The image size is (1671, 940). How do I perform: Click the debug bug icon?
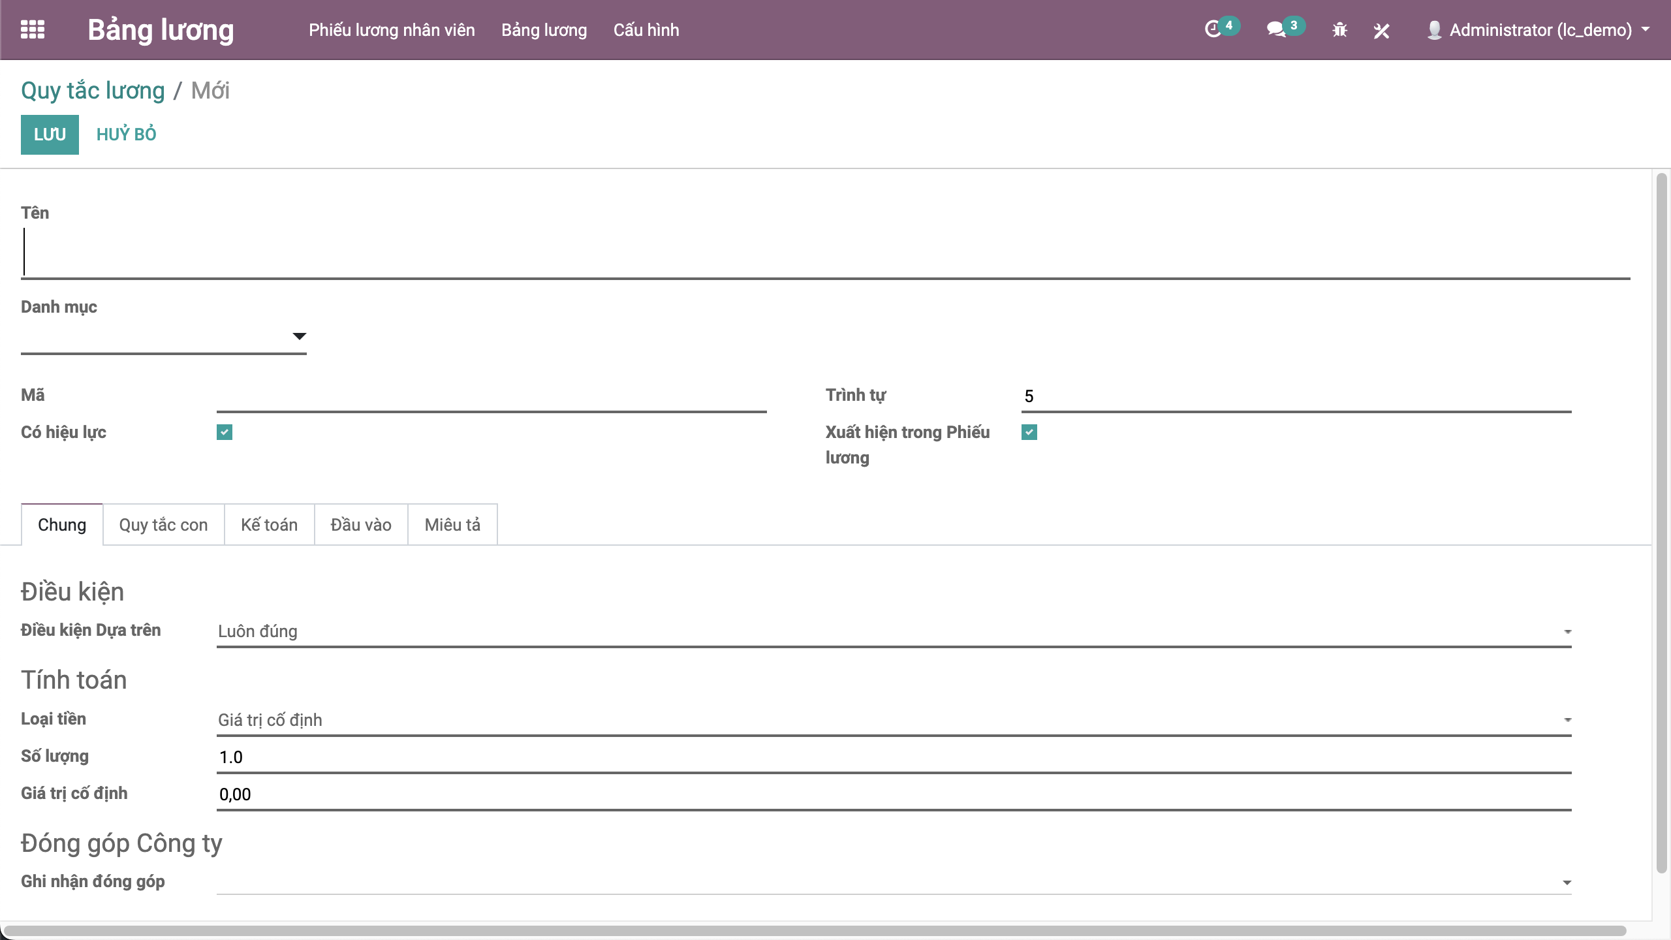coord(1339,30)
